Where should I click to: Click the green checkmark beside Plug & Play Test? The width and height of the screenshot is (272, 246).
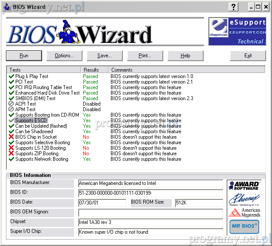click(x=11, y=76)
